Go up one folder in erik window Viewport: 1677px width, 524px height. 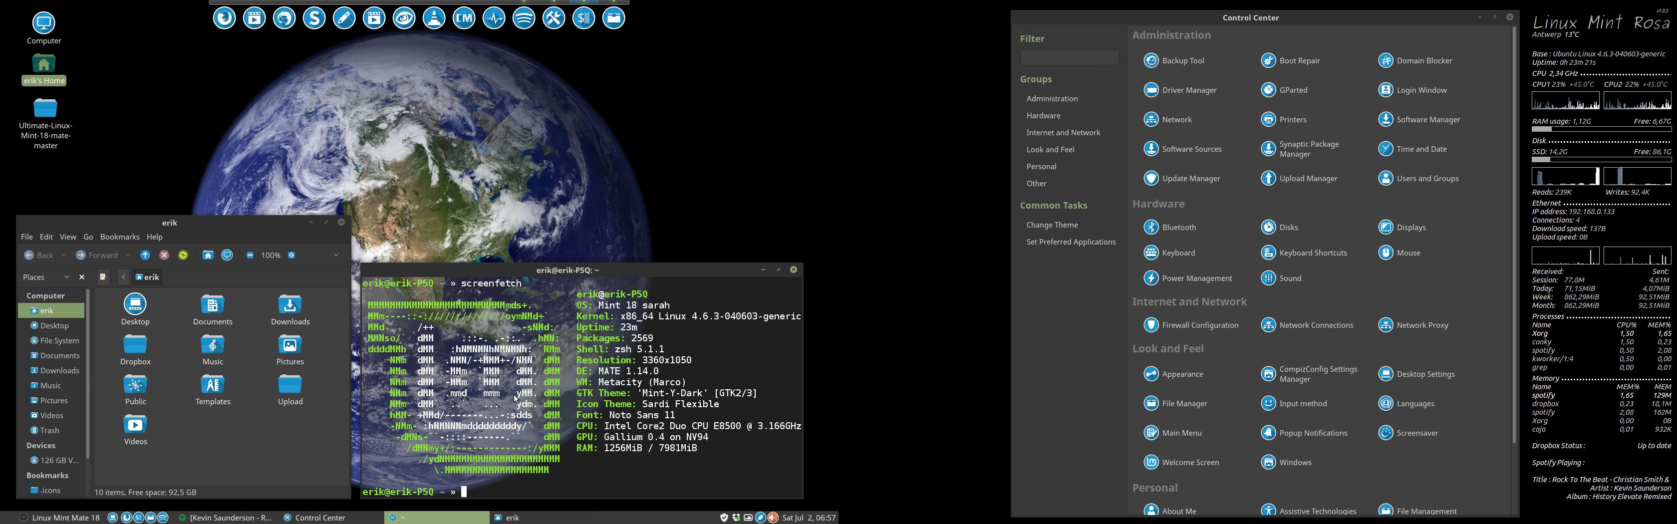(145, 255)
